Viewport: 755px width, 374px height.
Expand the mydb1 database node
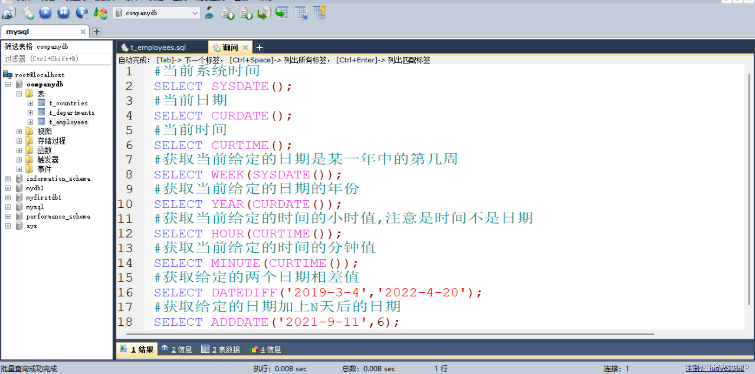pyautogui.click(x=8, y=188)
